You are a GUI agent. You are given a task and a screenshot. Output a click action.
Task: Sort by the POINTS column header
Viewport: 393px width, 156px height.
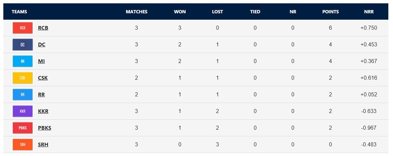coord(330,12)
